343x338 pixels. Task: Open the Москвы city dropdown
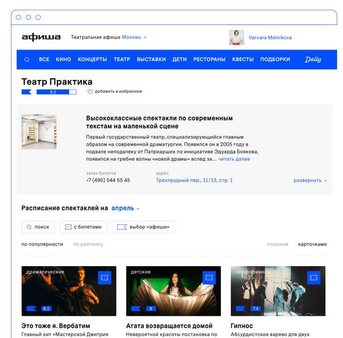[134, 37]
